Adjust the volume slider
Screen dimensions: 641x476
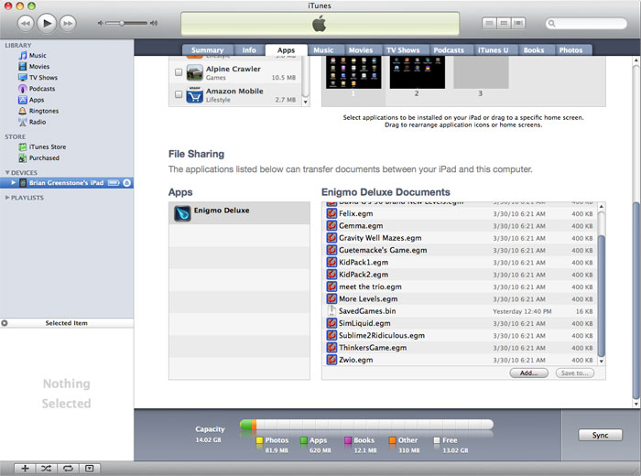(x=126, y=22)
